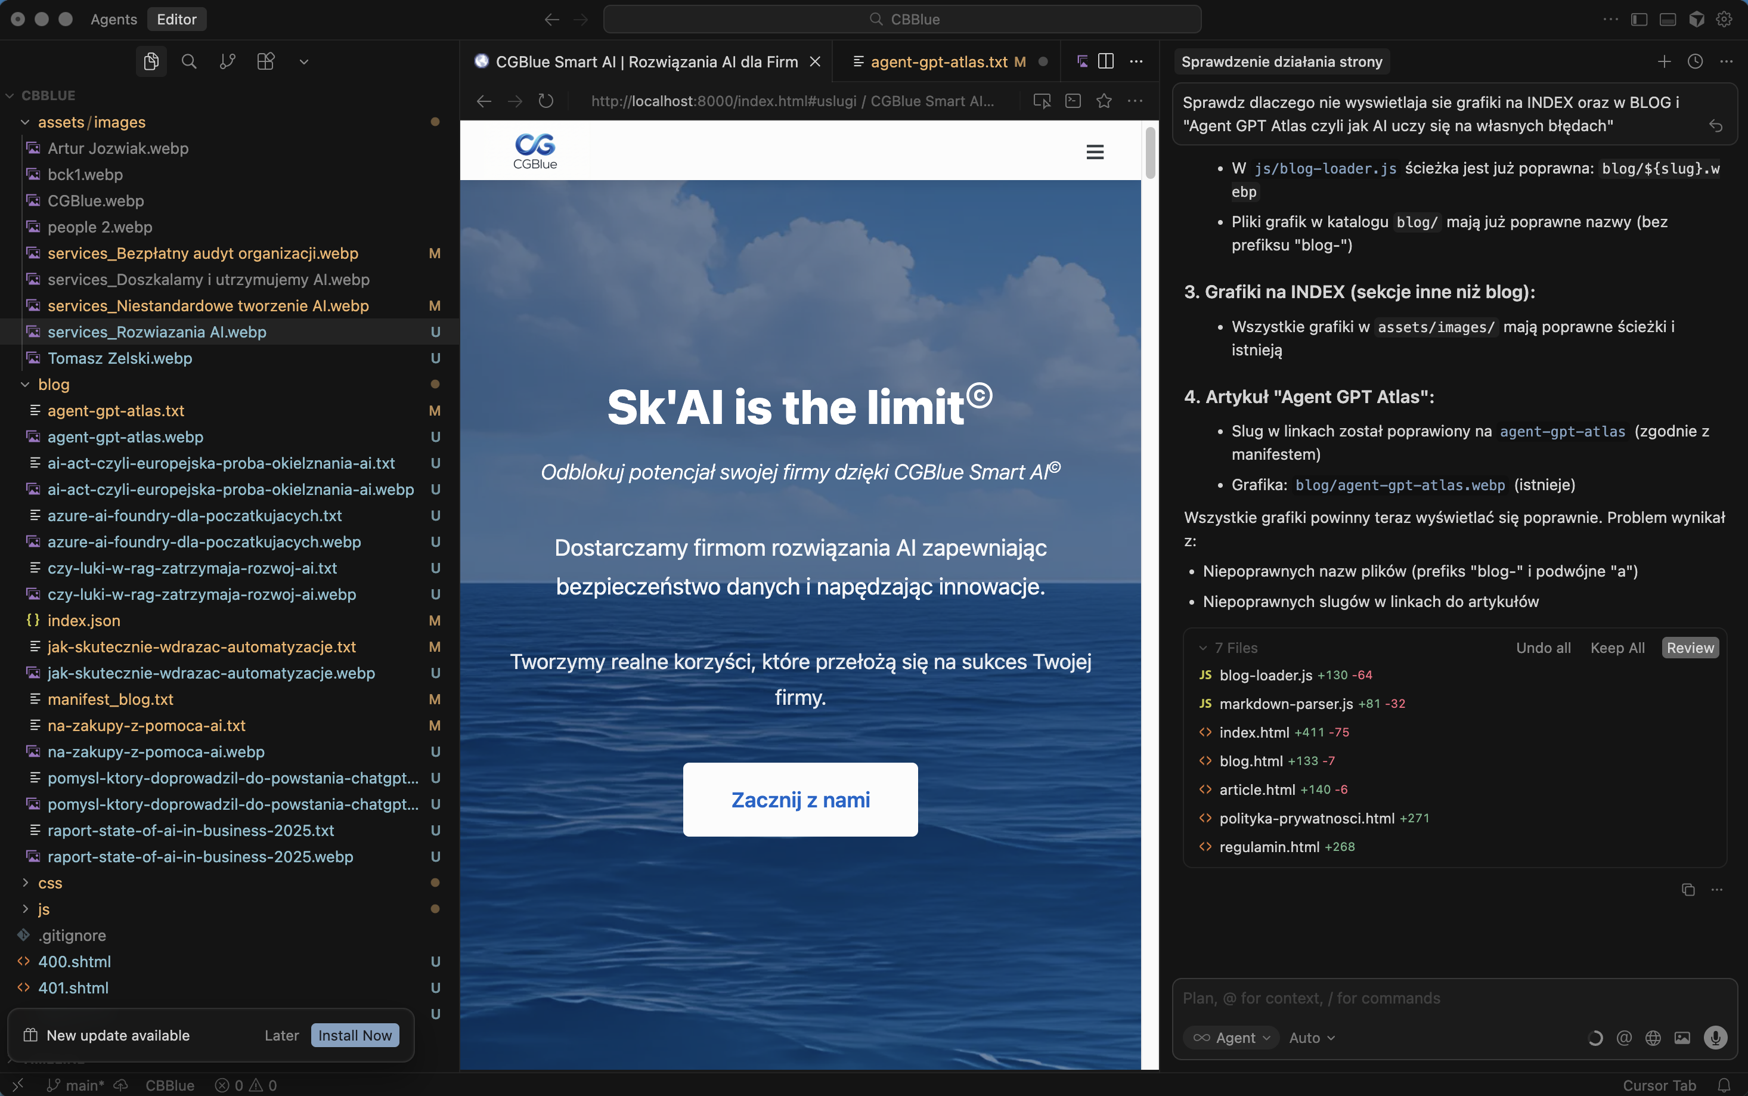Open the Explorer files view icon
This screenshot has height=1096, width=1748.
coord(151,61)
